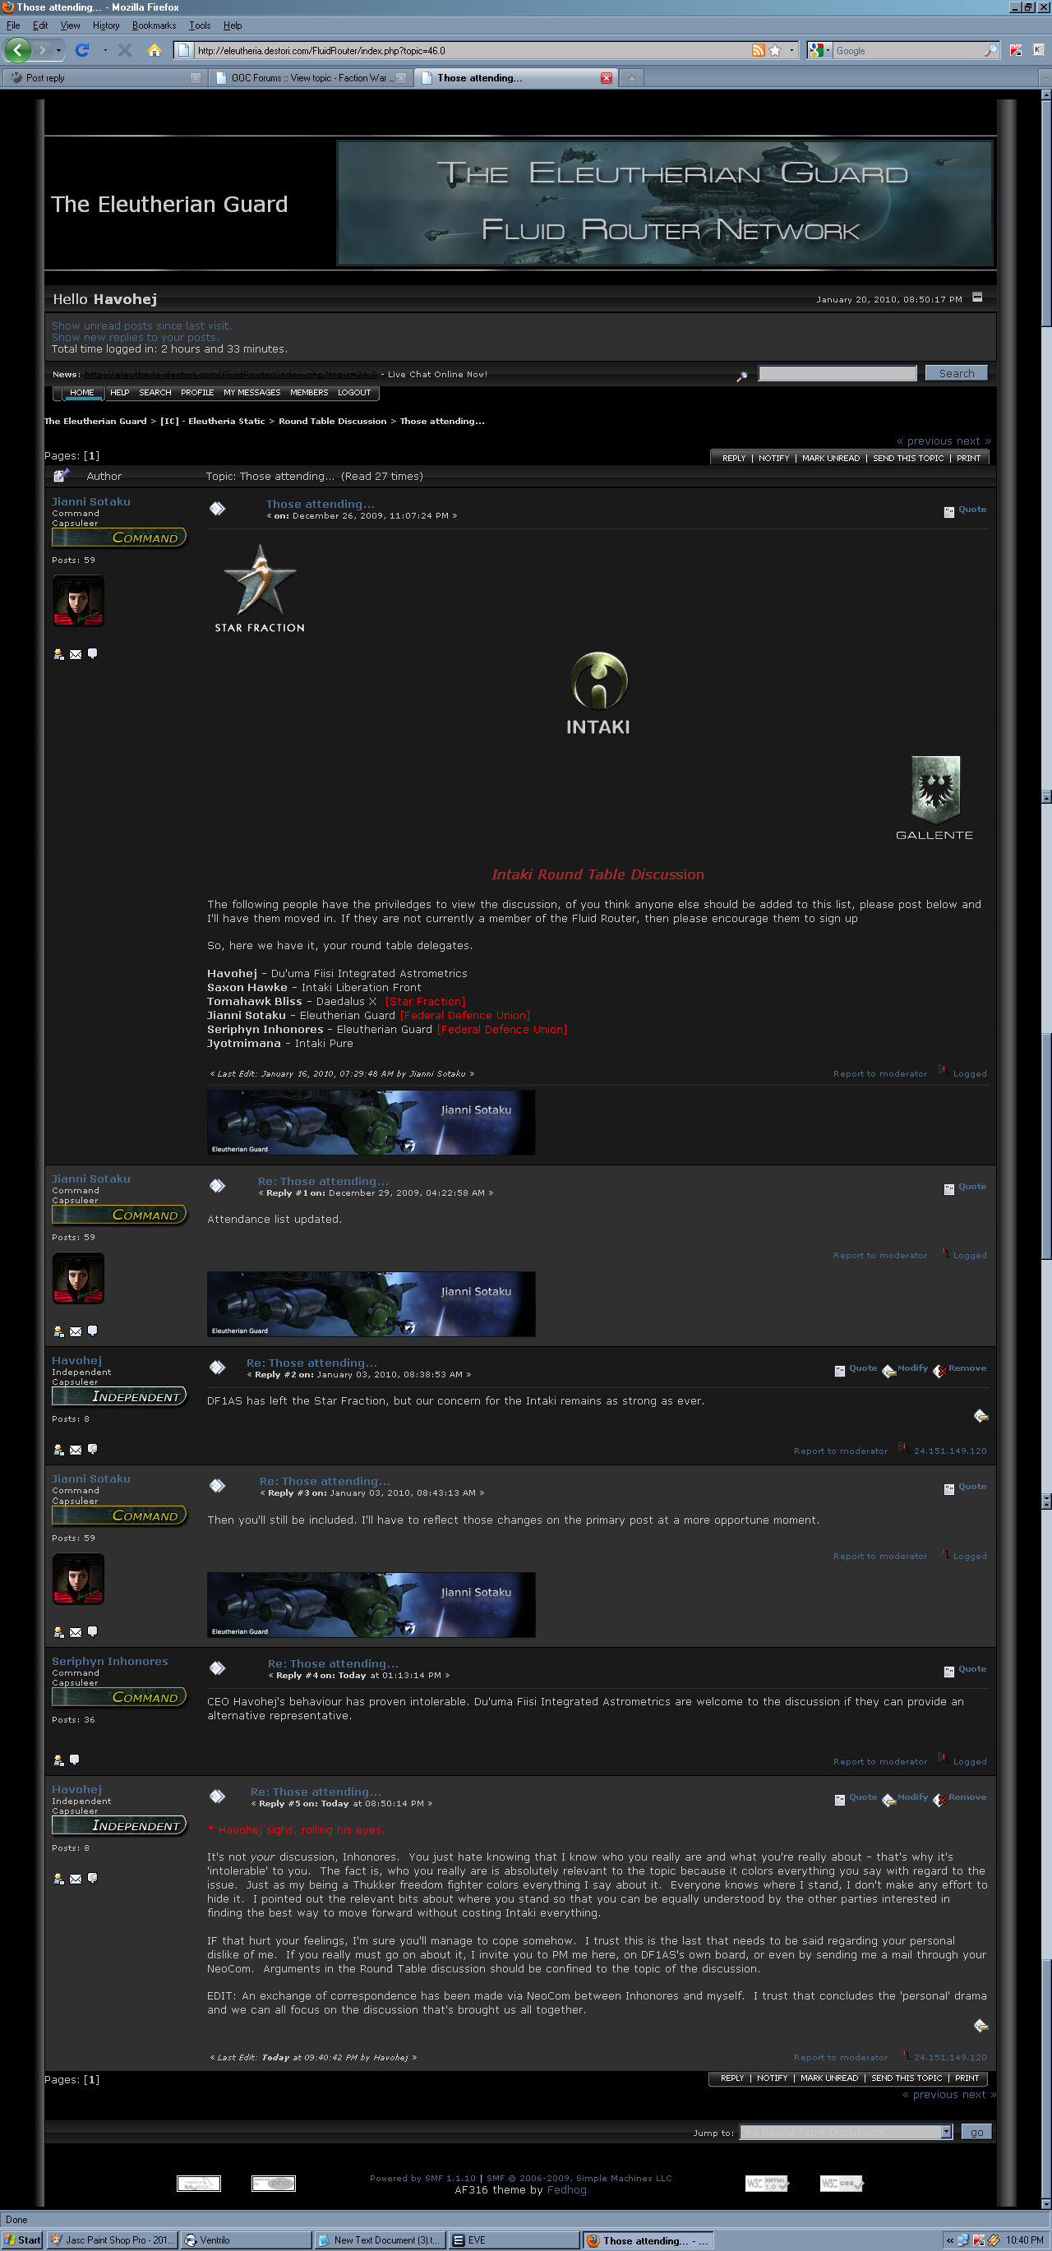Click the Intaki logo image

[x=598, y=693]
